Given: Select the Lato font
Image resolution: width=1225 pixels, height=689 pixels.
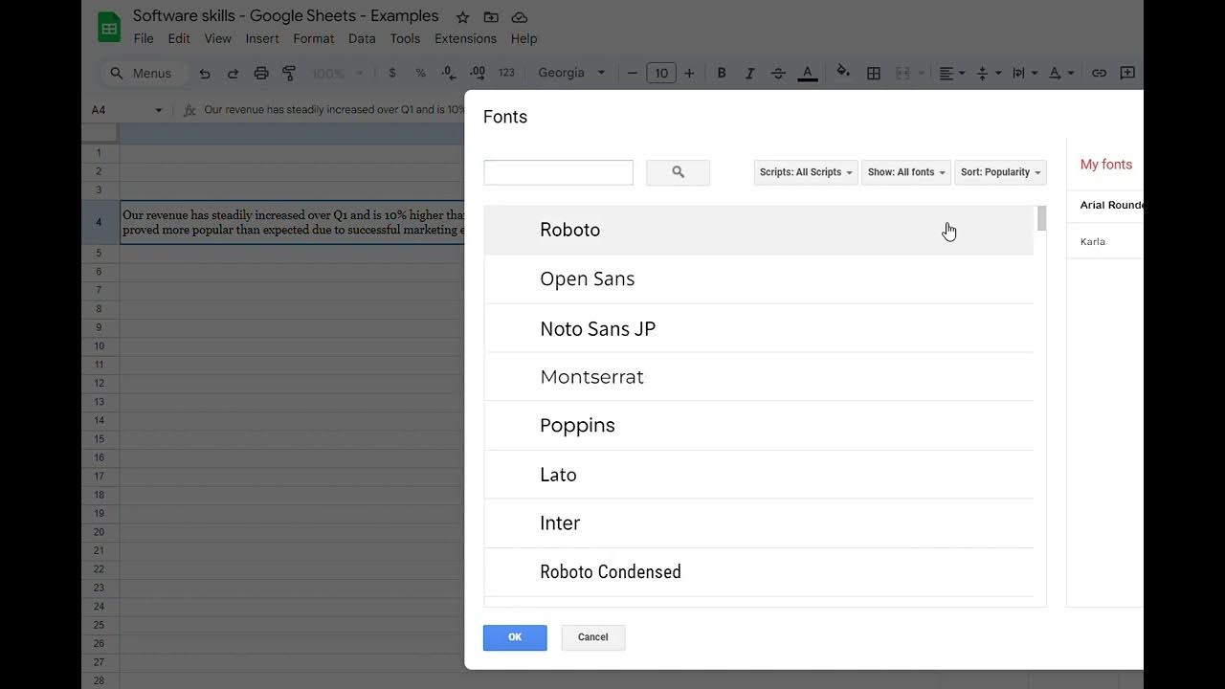Looking at the screenshot, I should point(759,475).
